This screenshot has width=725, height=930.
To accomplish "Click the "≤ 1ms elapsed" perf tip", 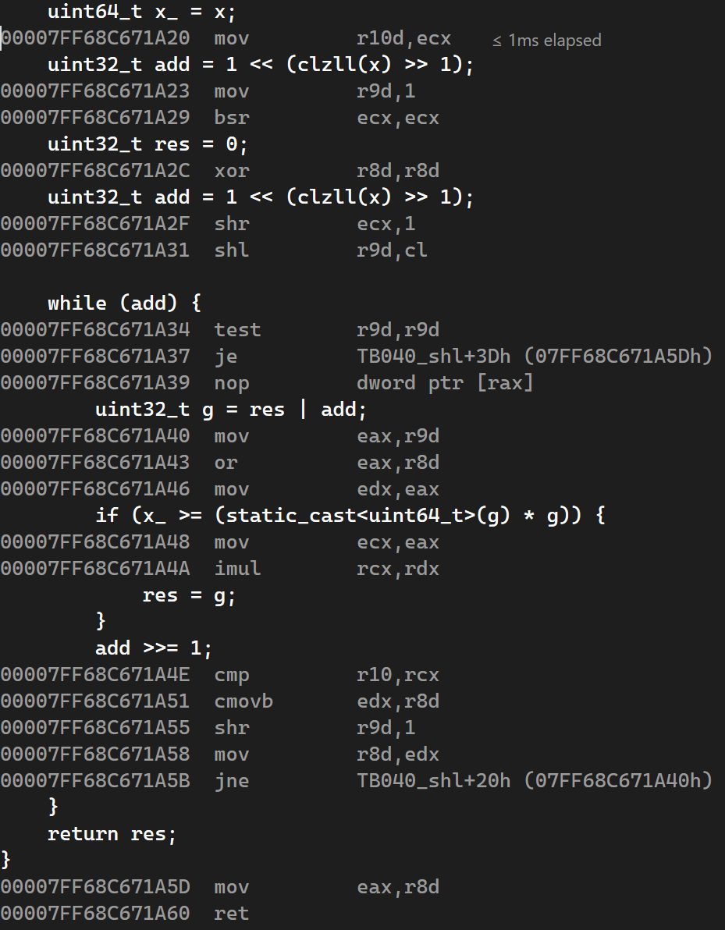I will 547,40.
